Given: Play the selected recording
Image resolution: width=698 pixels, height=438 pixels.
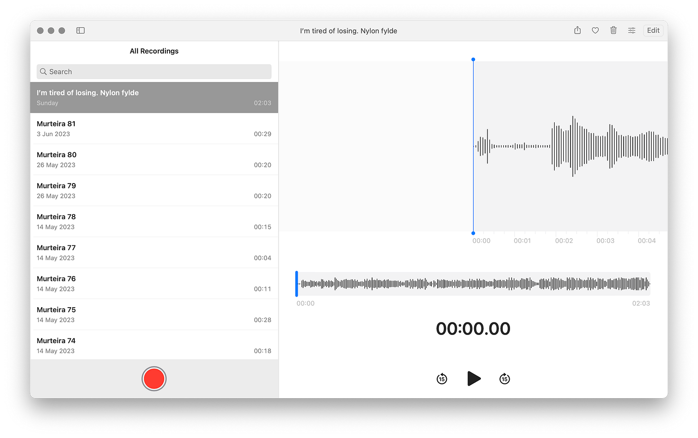Looking at the screenshot, I should tap(474, 379).
